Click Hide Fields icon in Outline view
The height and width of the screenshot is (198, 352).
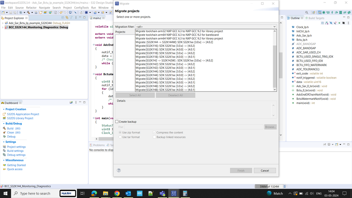tap(331, 23)
